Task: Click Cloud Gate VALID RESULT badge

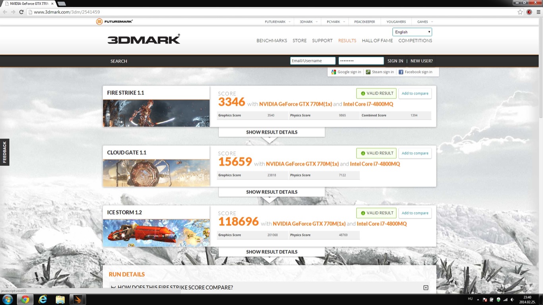Action: click(x=376, y=153)
